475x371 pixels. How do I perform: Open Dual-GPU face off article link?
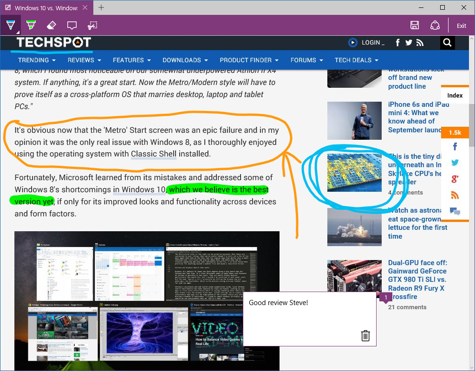click(417, 280)
